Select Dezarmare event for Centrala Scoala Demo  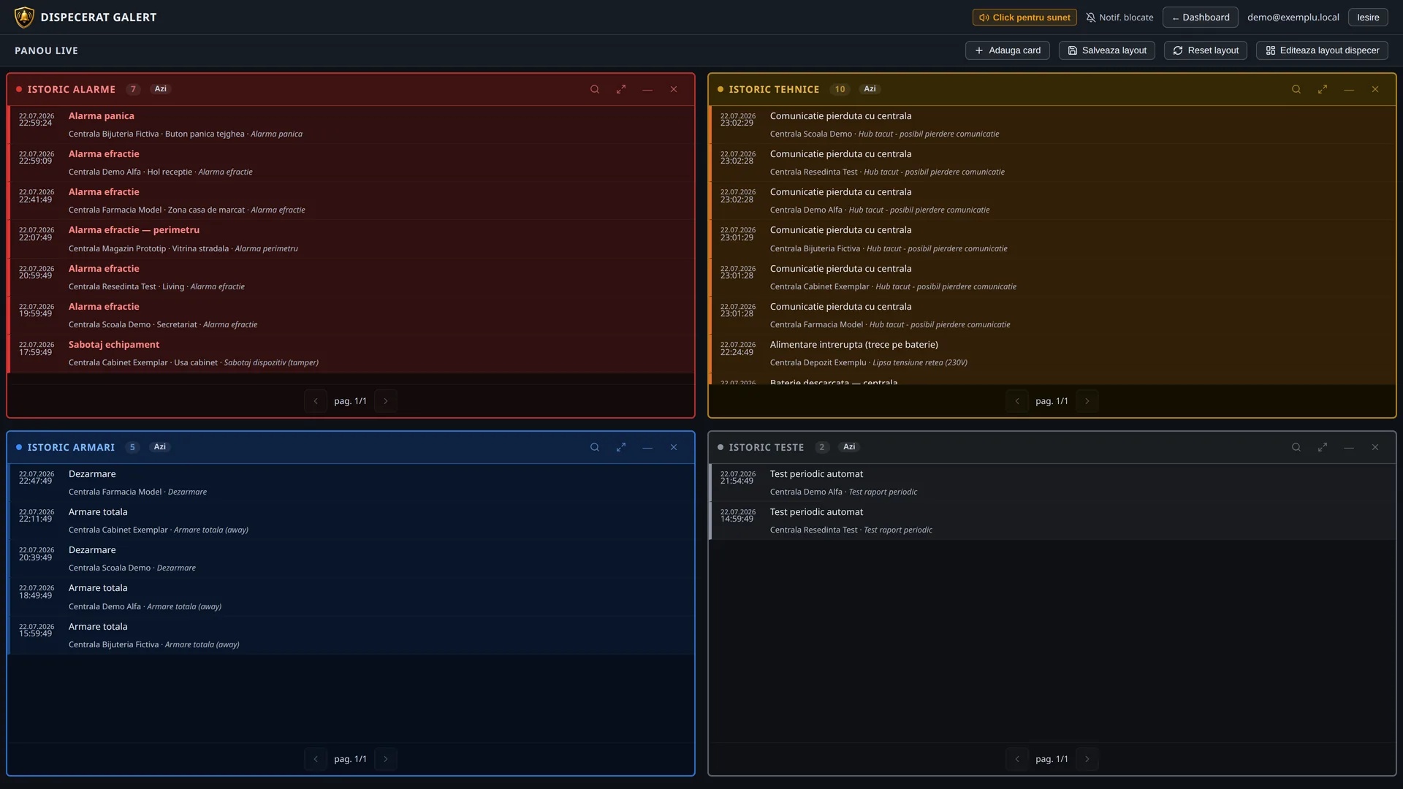pyautogui.click(x=351, y=559)
